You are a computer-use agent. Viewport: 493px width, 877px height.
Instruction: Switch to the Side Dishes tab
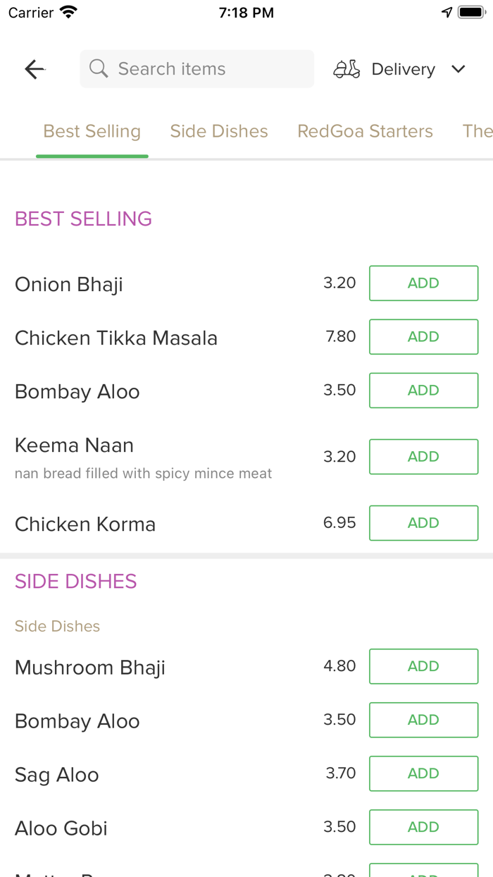click(219, 131)
